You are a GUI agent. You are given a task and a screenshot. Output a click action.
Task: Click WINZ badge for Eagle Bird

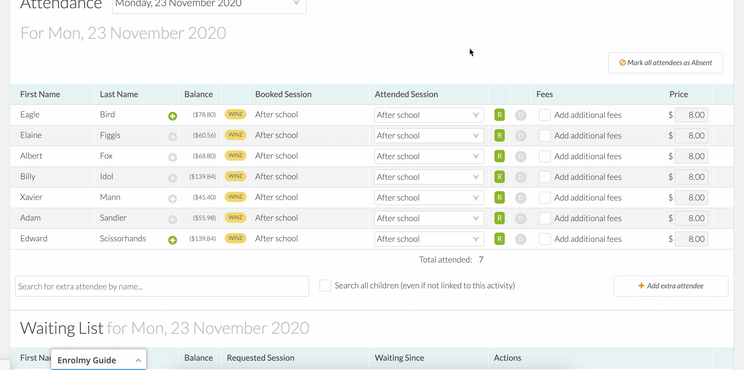pos(235,114)
